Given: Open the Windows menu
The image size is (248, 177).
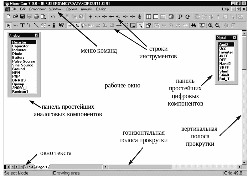Looking at the screenshot, I should pyautogui.click(x=56, y=9).
